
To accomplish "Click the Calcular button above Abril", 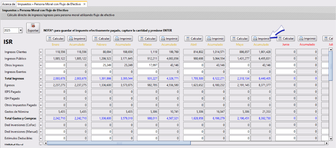I will pos(193,39).
